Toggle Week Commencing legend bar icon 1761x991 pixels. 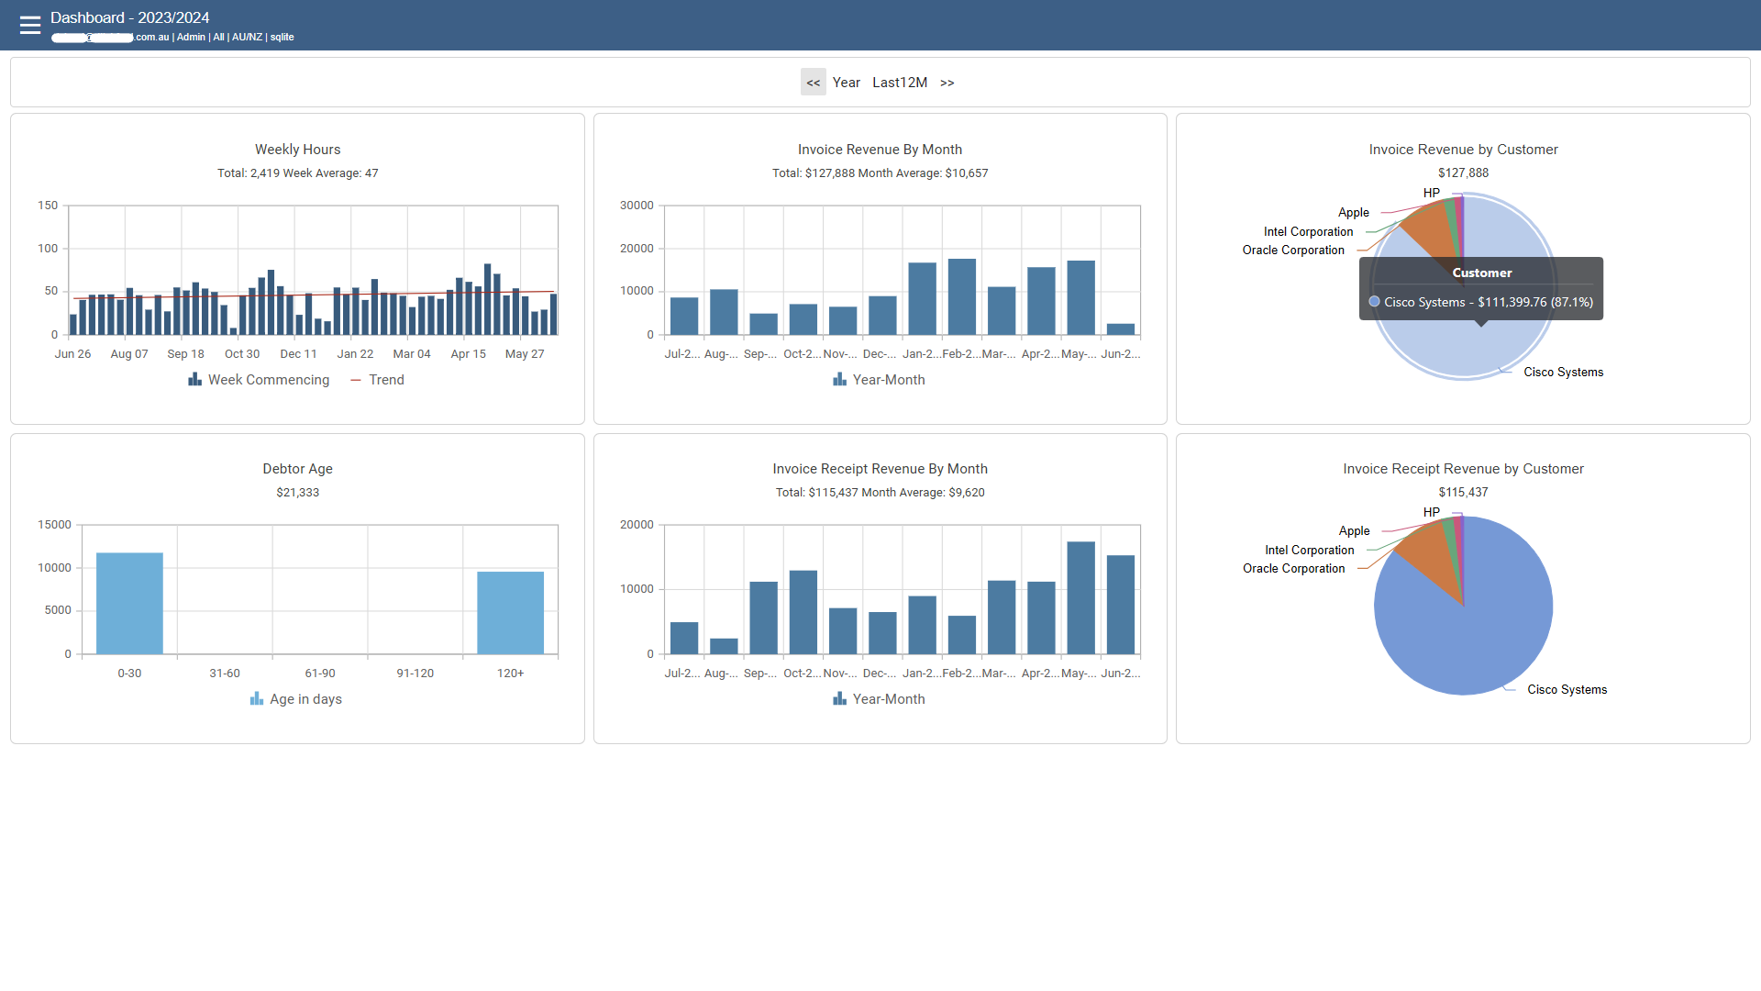pyautogui.click(x=195, y=380)
